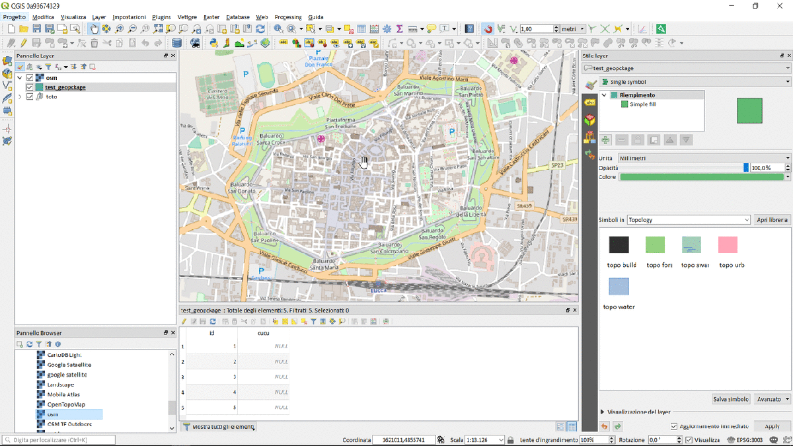Add symbol layer with green plus
793x446 pixels.
[605, 140]
